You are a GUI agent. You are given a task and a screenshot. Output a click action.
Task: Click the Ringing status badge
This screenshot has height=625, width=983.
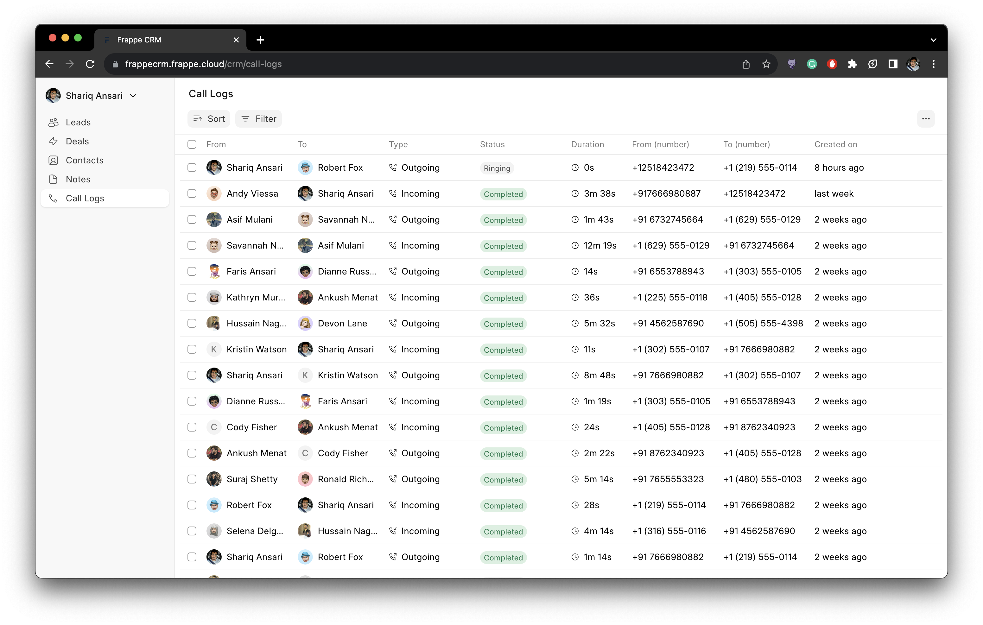[496, 168]
